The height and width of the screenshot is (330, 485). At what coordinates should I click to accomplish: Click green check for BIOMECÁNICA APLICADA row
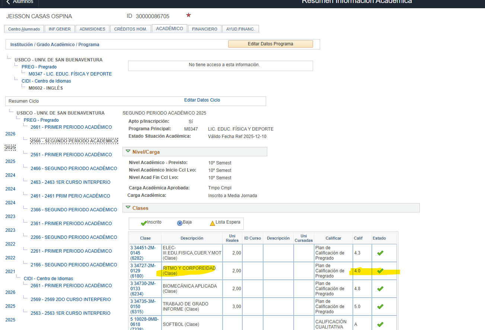[380, 289]
